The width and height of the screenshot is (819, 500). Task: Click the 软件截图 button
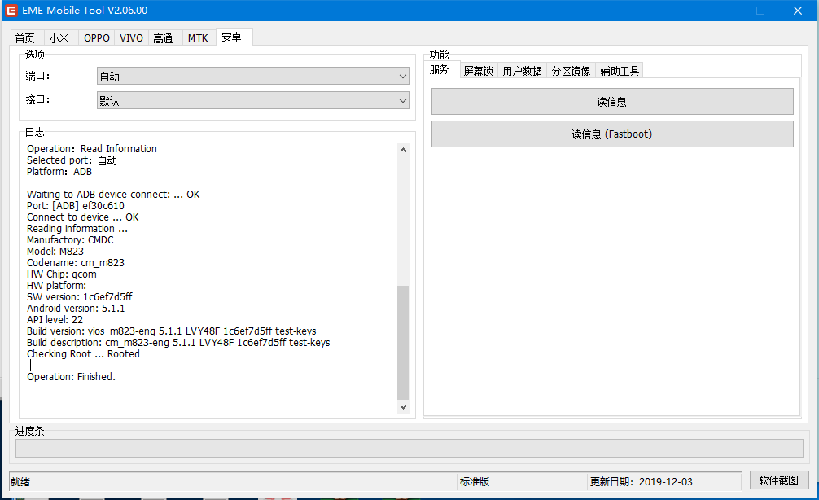coord(779,480)
